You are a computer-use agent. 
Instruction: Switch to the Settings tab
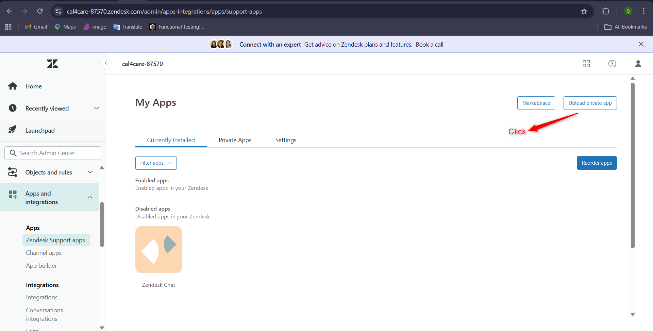click(x=286, y=140)
